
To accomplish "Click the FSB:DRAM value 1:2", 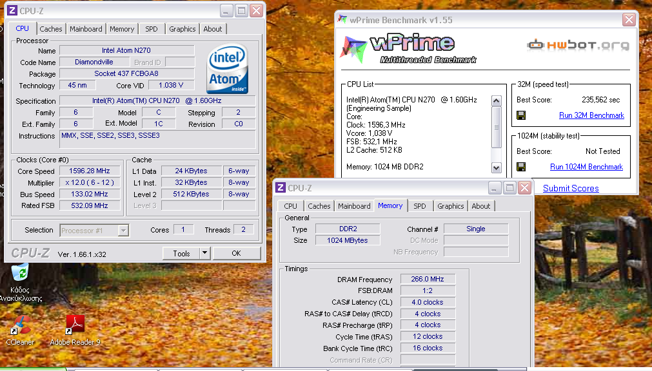I will click(x=428, y=291).
